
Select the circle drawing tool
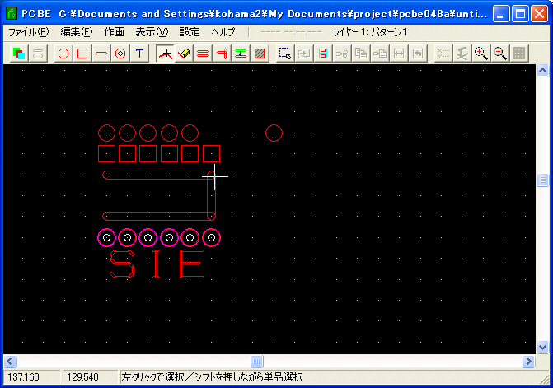(63, 54)
